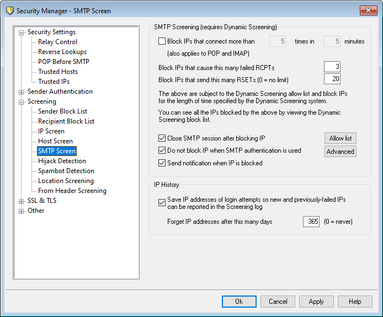Open the Relay Control page
The height and width of the screenshot is (317, 383).
point(57,42)
